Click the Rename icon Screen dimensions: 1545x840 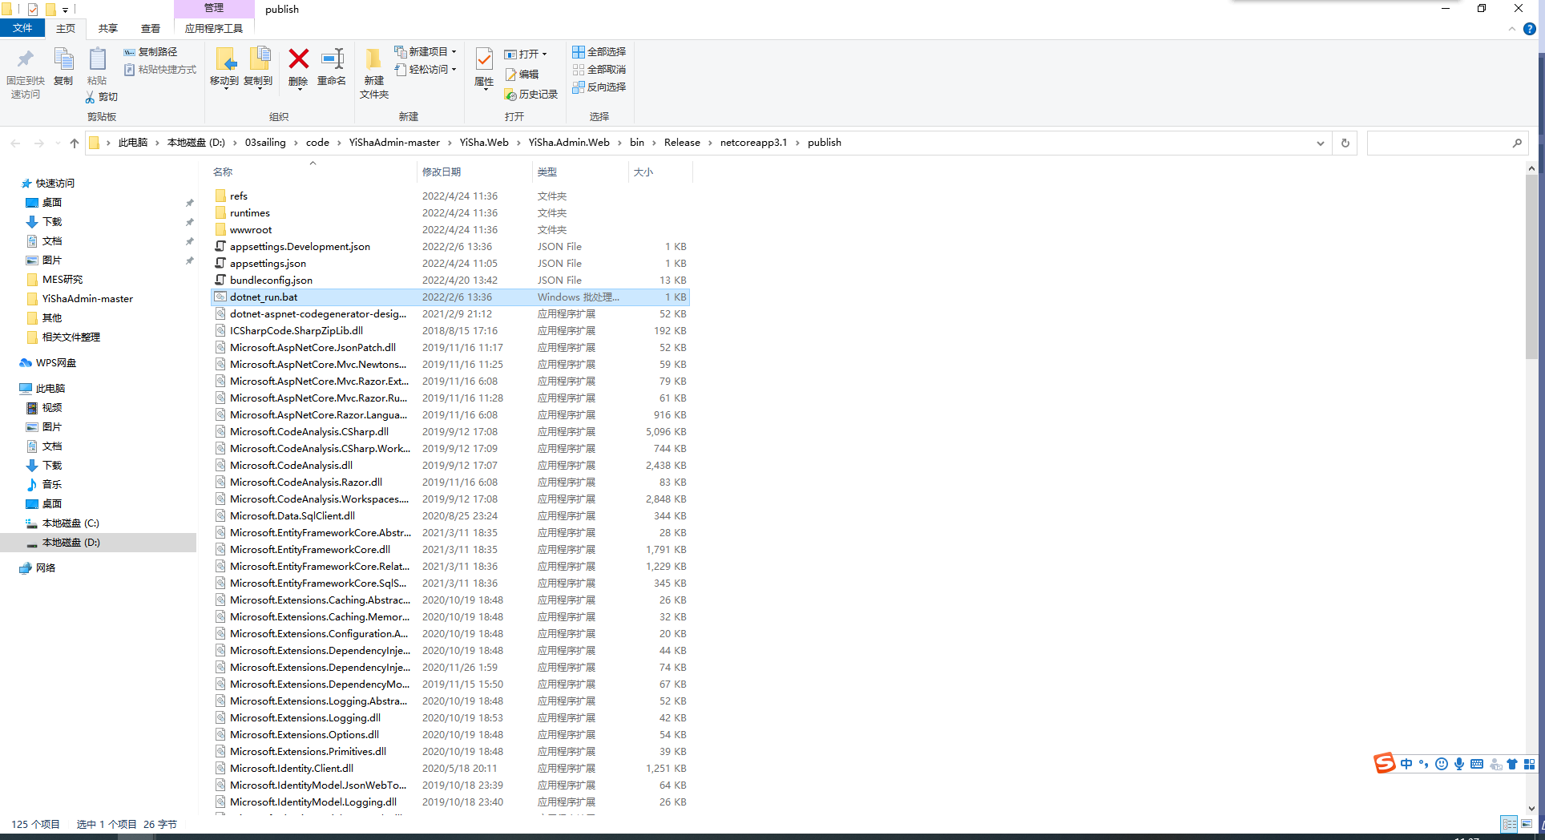coord(332,59)
